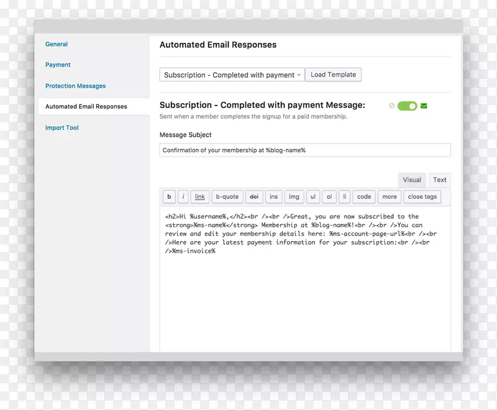This screenshot has height=410, width=497.
Task: Insert ordered list with ol button
Action: point(329,197)
